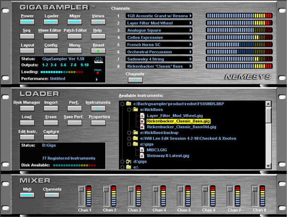
Task: Open Cellos Expressive dropdown arrow
Action: (190, 37)
